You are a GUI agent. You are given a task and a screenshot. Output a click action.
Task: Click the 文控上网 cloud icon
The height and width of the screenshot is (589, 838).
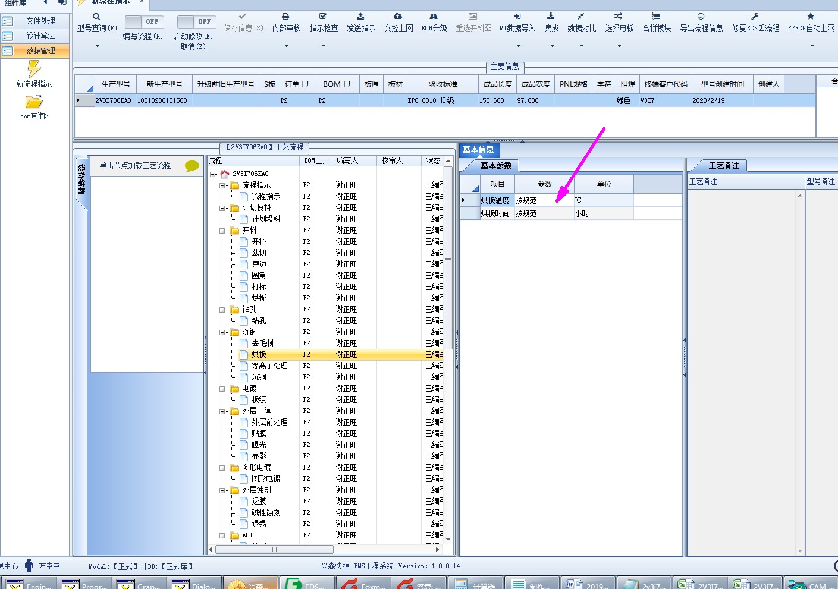pyautogui.click(x=398, y=17)
